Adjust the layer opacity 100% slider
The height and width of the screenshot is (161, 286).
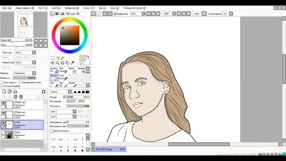click(25, 78)
